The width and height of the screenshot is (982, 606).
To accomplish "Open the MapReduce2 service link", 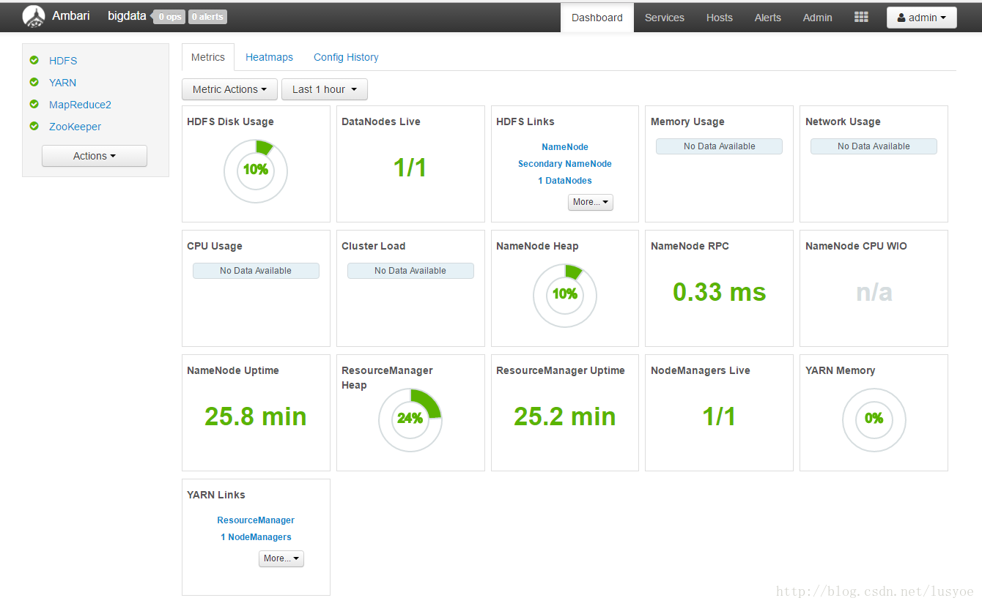I will [80, 105].
